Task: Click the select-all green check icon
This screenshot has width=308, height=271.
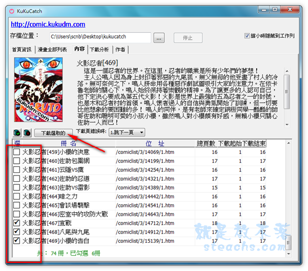Action: [17, 133]
